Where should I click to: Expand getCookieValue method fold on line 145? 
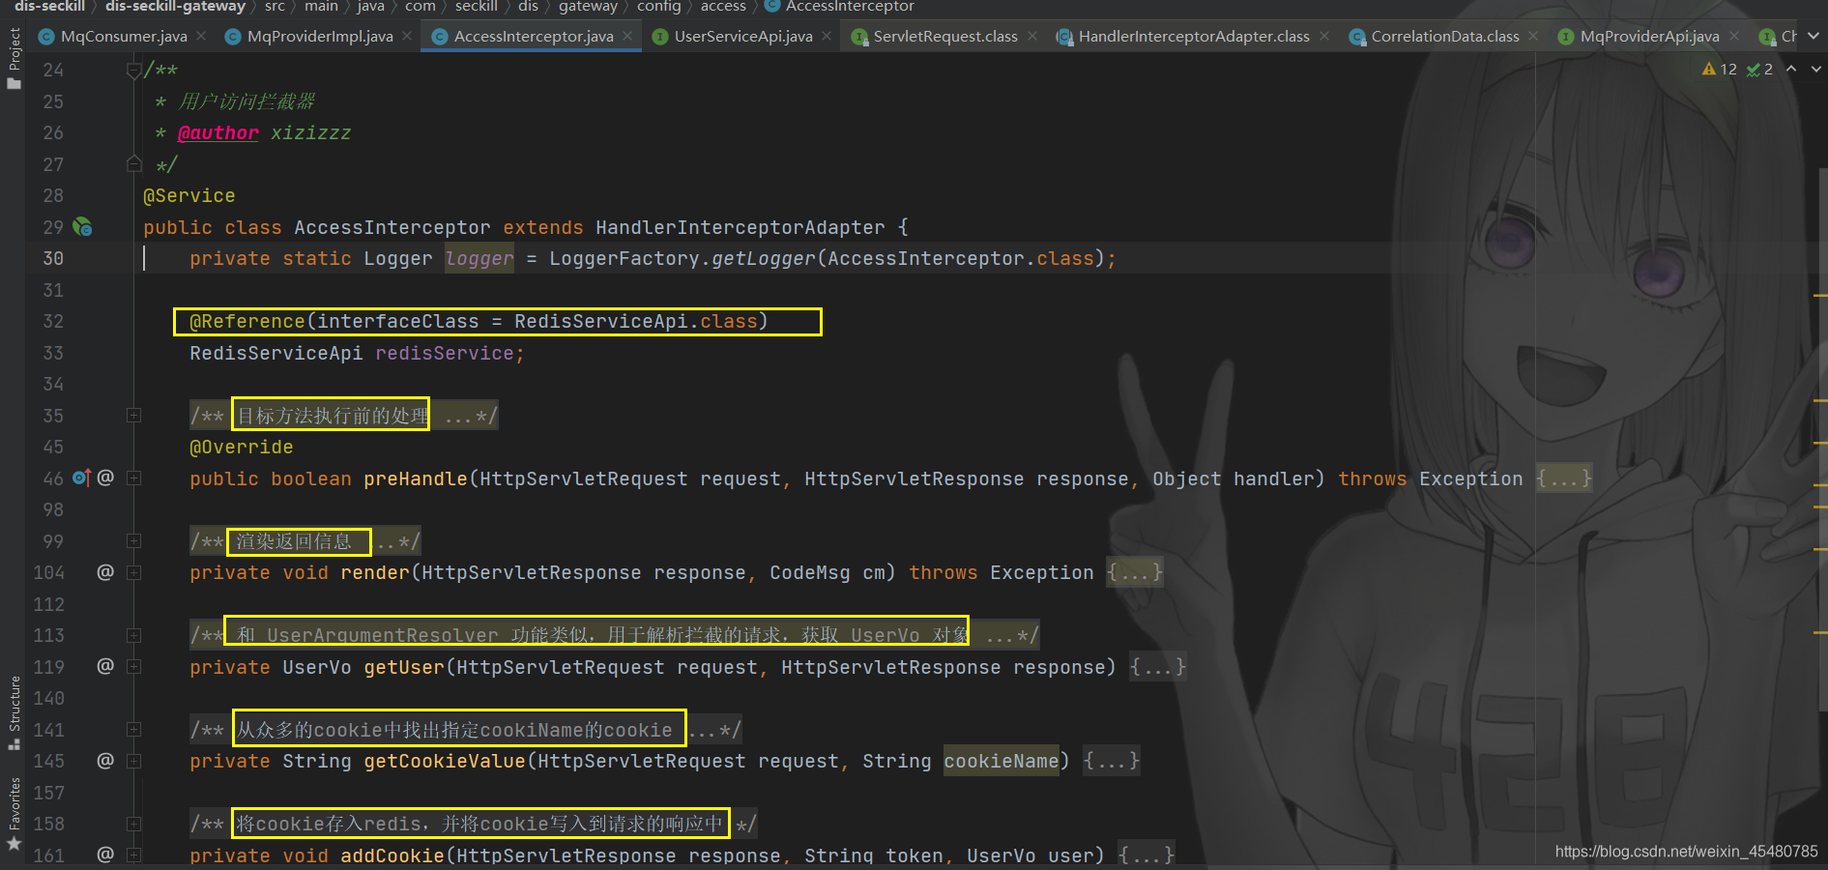134,761
